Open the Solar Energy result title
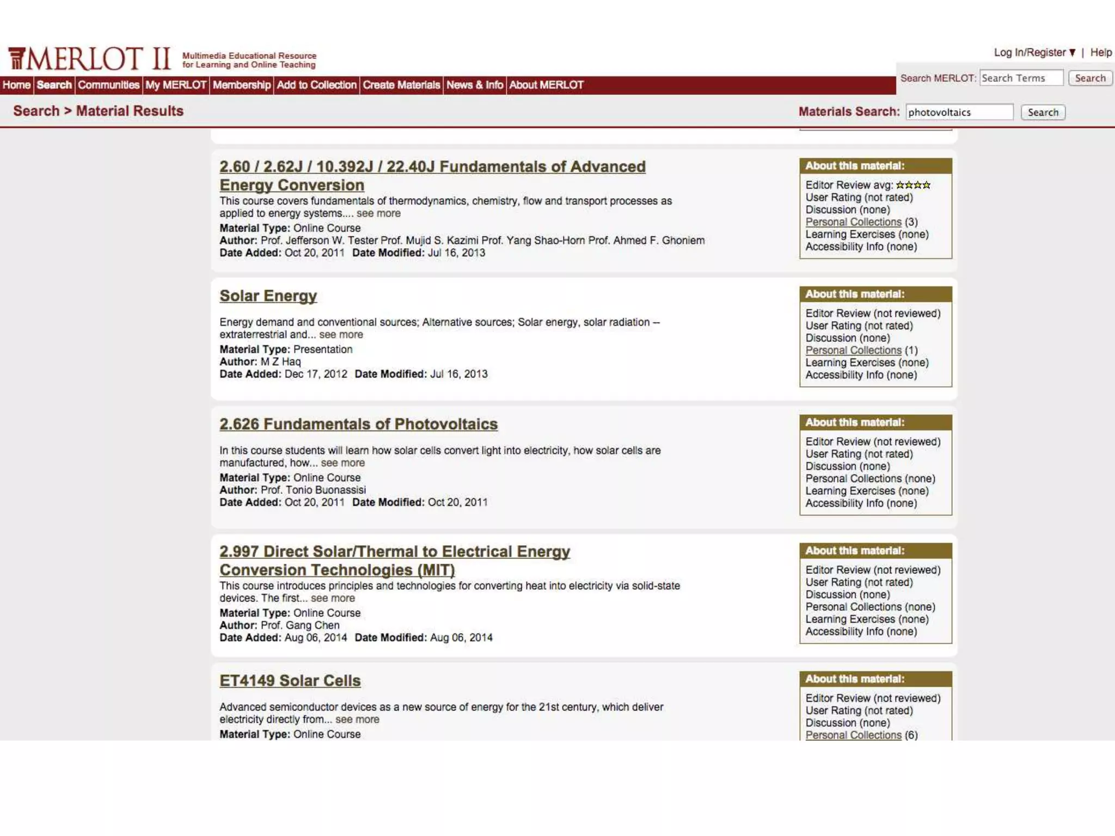The image size is (1115, 836). [x=268, y=296]
